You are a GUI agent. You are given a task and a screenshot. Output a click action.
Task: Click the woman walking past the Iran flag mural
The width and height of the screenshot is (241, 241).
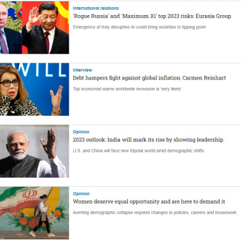[x=42, y=215]
